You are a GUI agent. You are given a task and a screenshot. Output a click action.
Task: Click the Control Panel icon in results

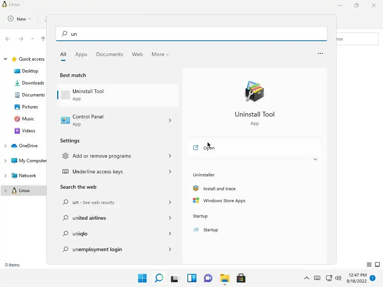click(65, 120)
